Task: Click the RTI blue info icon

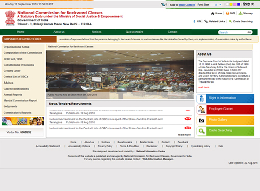Action: tap(194, 21)
